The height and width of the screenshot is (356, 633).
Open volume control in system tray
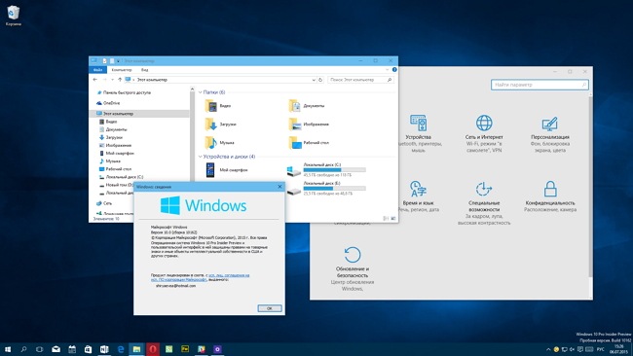(x=572, y=349)
